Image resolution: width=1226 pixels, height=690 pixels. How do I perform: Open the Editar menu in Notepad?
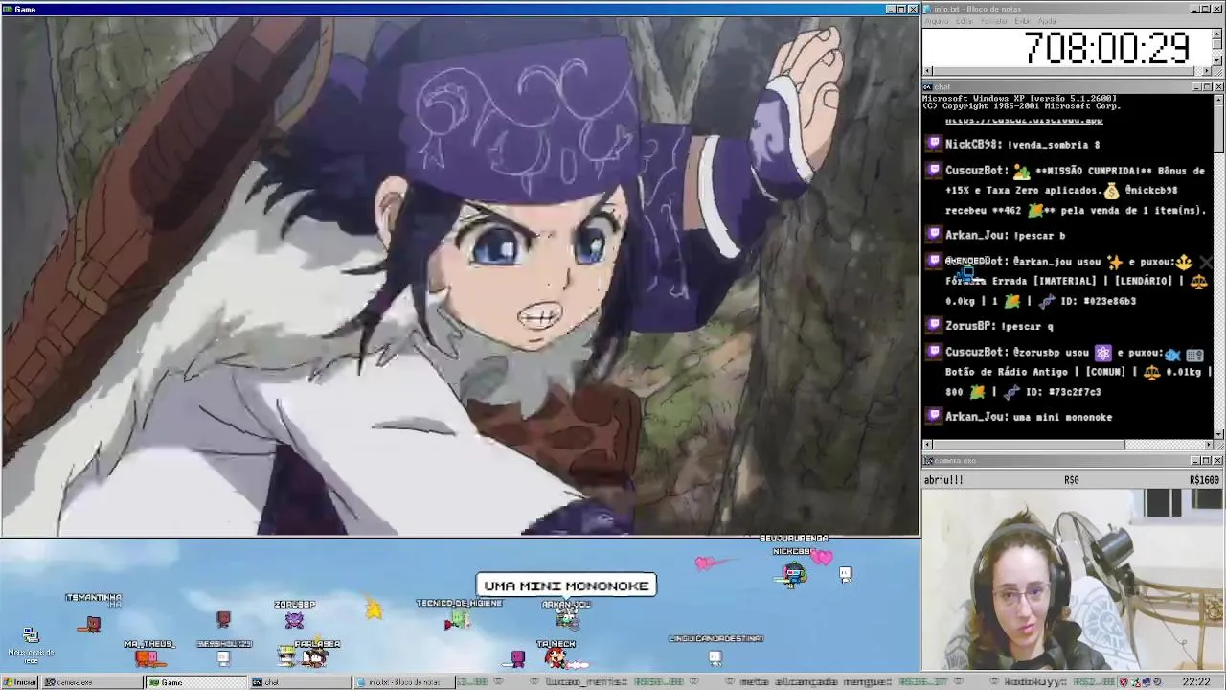964,21
